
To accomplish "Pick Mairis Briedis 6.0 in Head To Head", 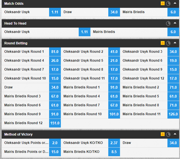I will coord(173,32).
